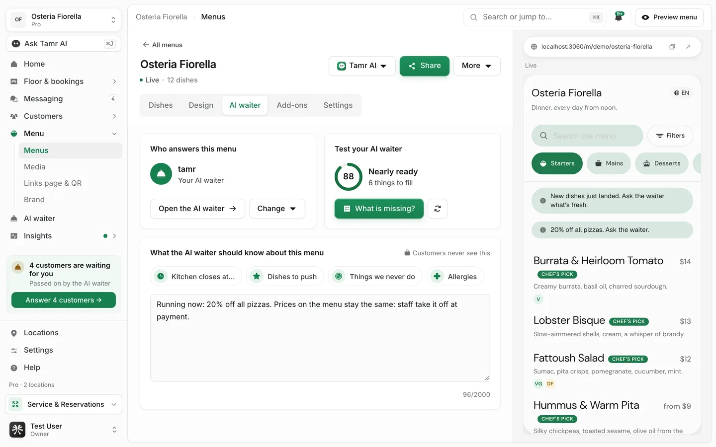Open Locations pin icon in sidebar
Viewport: 716px width, 447px height.
click(x=14, y=333)
